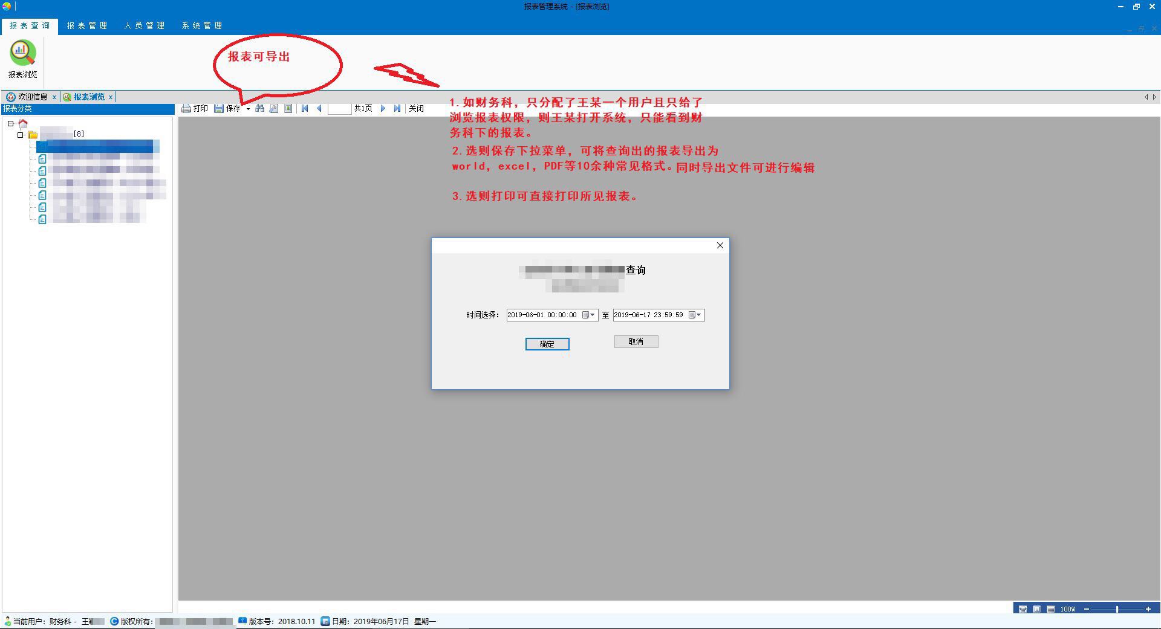Open the end date calendar dropdown
This screenshot has height=629, width=1161.
point(695,315)
